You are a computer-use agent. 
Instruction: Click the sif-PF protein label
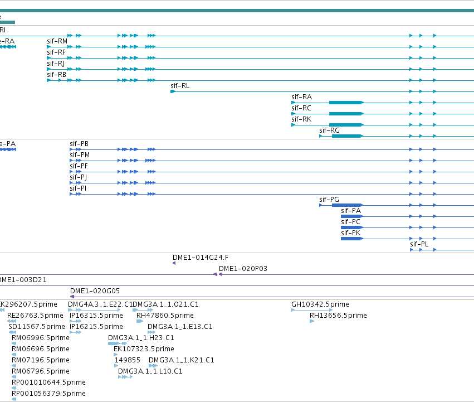coord(79,166)
